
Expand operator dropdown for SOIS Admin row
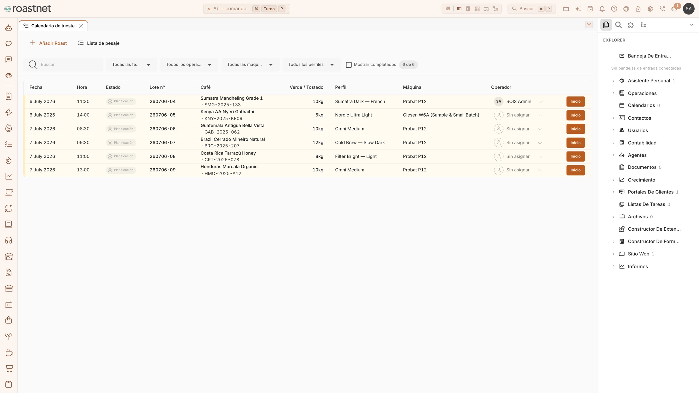pyautogui.click(x=540, y=102)
